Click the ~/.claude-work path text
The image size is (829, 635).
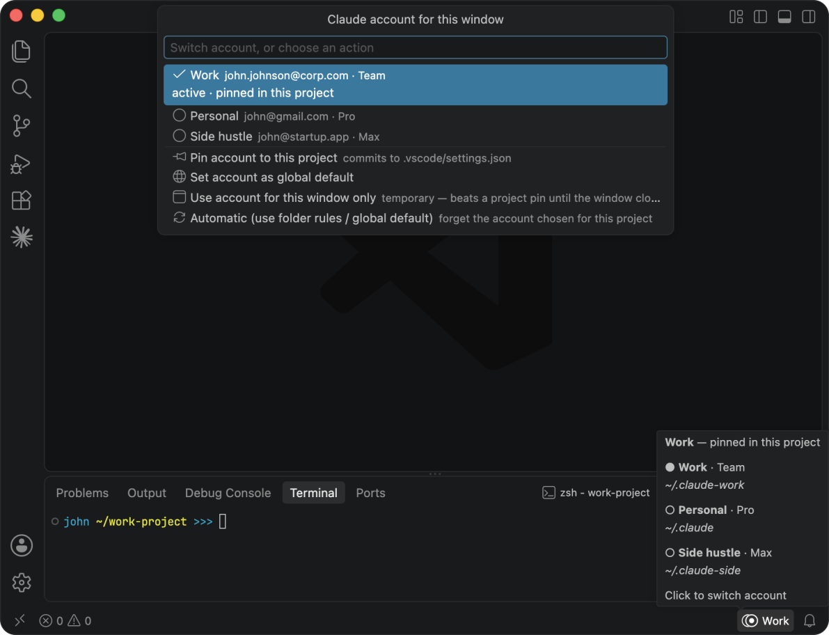coord(704,485)
